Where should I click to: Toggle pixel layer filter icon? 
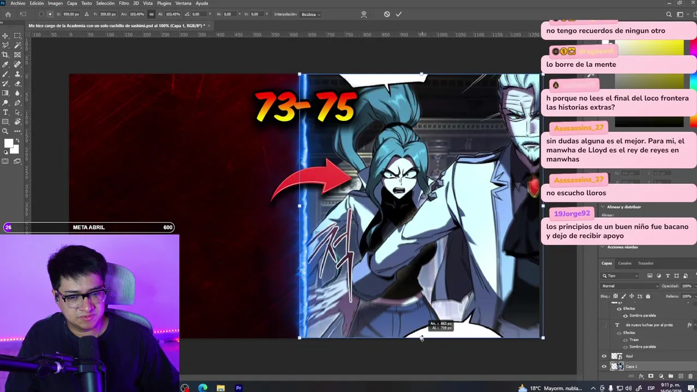click(650, 276)
